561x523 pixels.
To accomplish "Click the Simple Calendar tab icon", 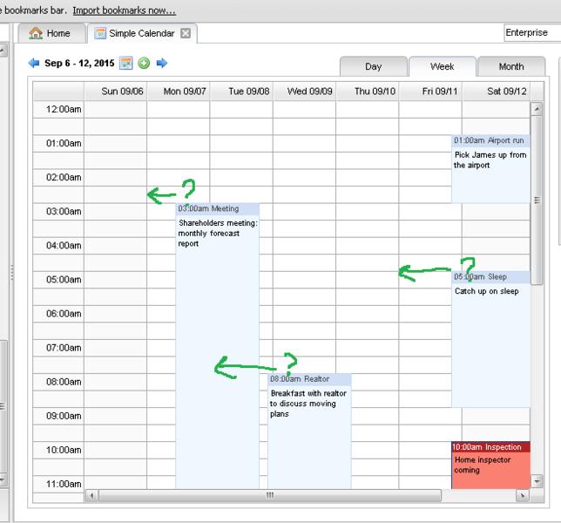I will 100,34.
